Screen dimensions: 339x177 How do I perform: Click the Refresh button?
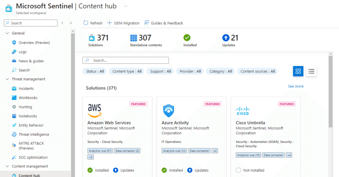[x=92, y=23]
